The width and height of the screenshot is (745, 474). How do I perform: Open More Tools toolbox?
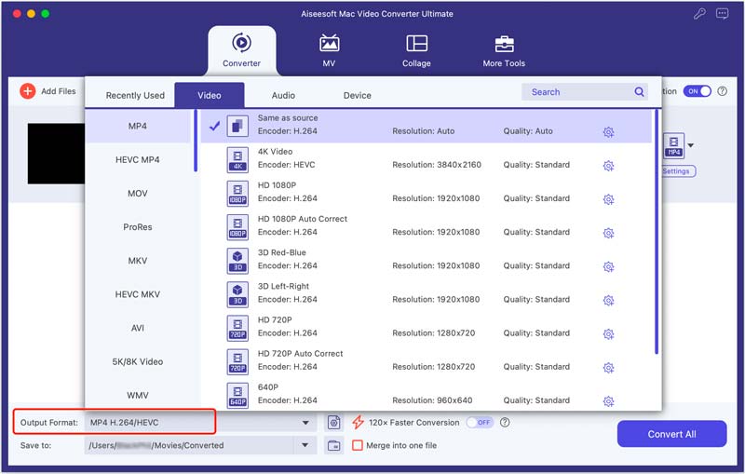click(x=504, y=50)
